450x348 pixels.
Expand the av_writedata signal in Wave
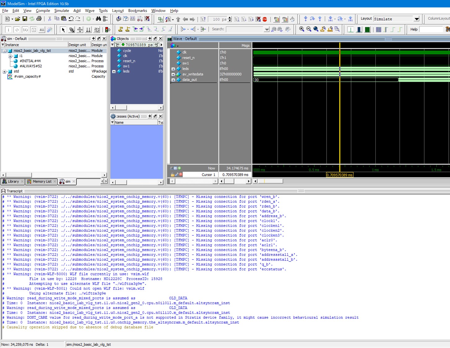(173, 74)
